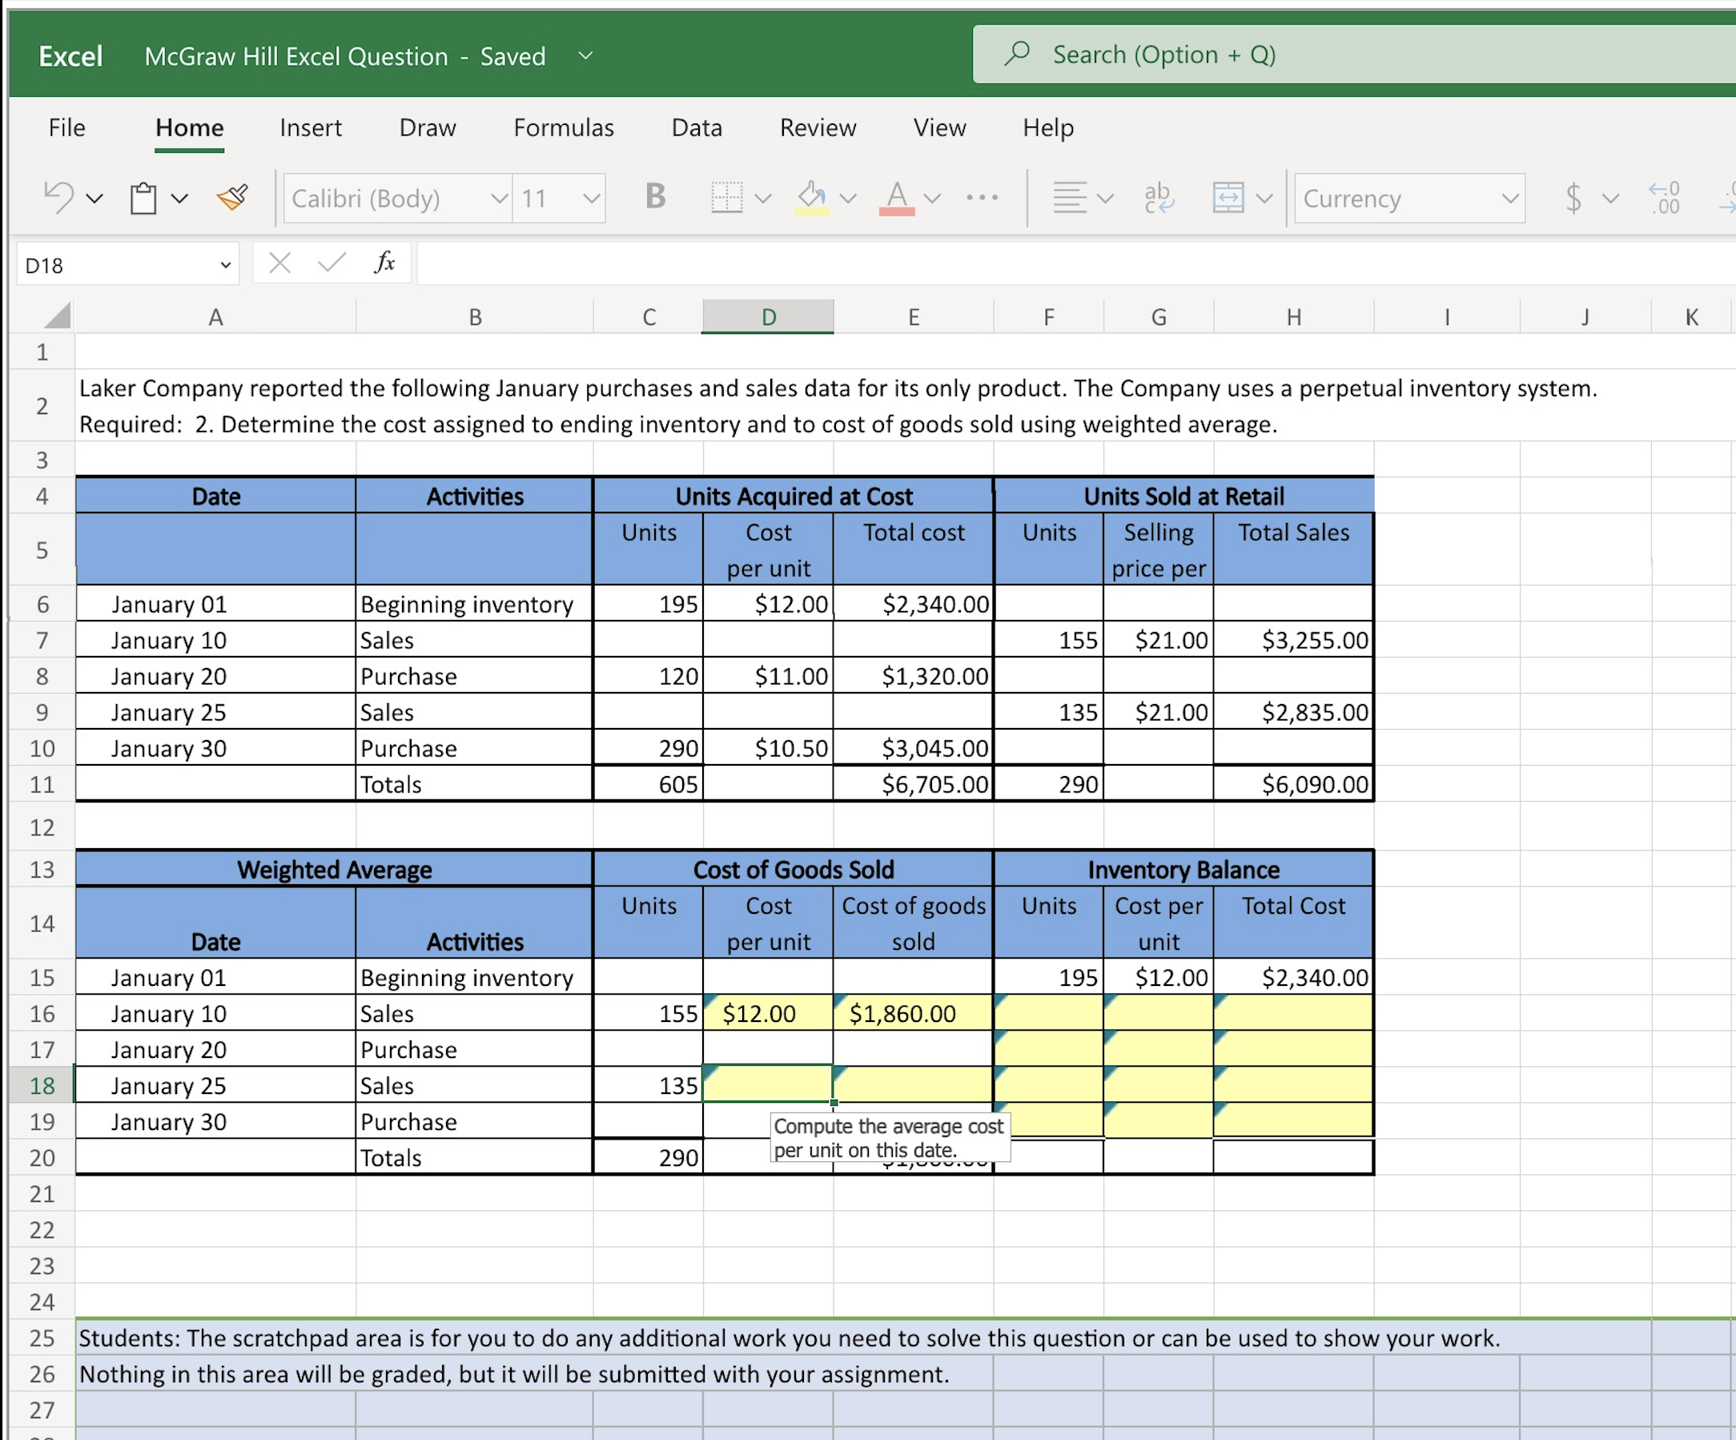Open the Formulas ribbon tab
Screen dimensions: 1736x1440
(563, 127)
